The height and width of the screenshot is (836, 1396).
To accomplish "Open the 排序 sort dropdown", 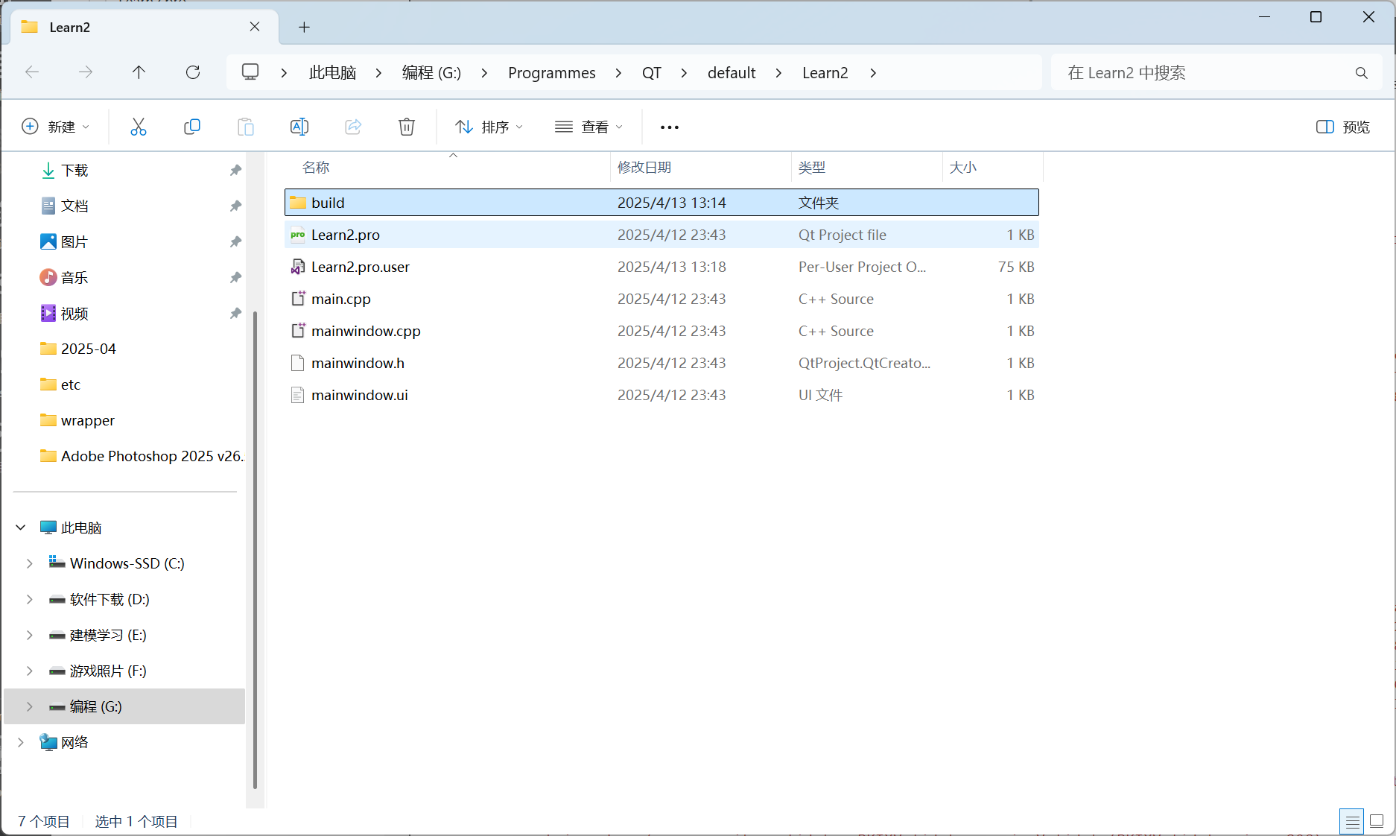I will (x=489, y=127).
